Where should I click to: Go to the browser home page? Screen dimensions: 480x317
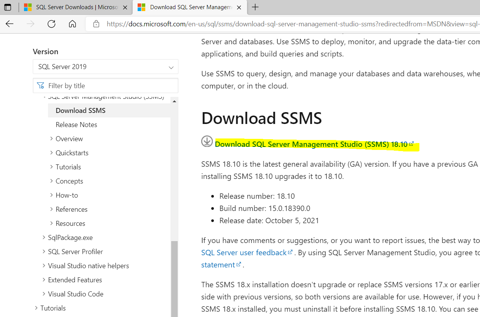click(72, 24)
